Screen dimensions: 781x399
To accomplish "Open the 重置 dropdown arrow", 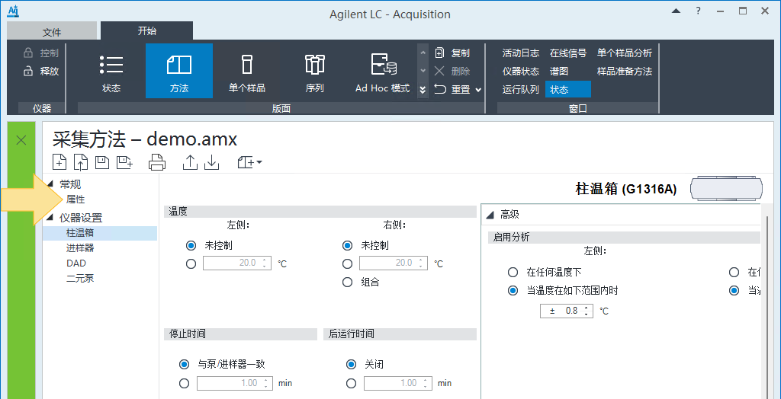I will pyautogui.click(x=478, y=90).
